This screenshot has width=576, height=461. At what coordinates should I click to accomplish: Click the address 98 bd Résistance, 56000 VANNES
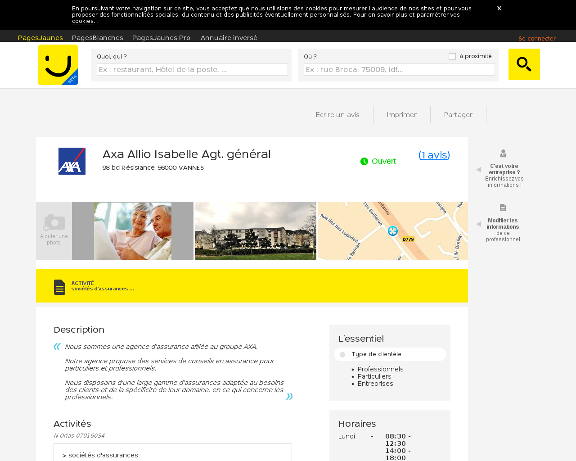pyautogui.click(x=153, y=168)
